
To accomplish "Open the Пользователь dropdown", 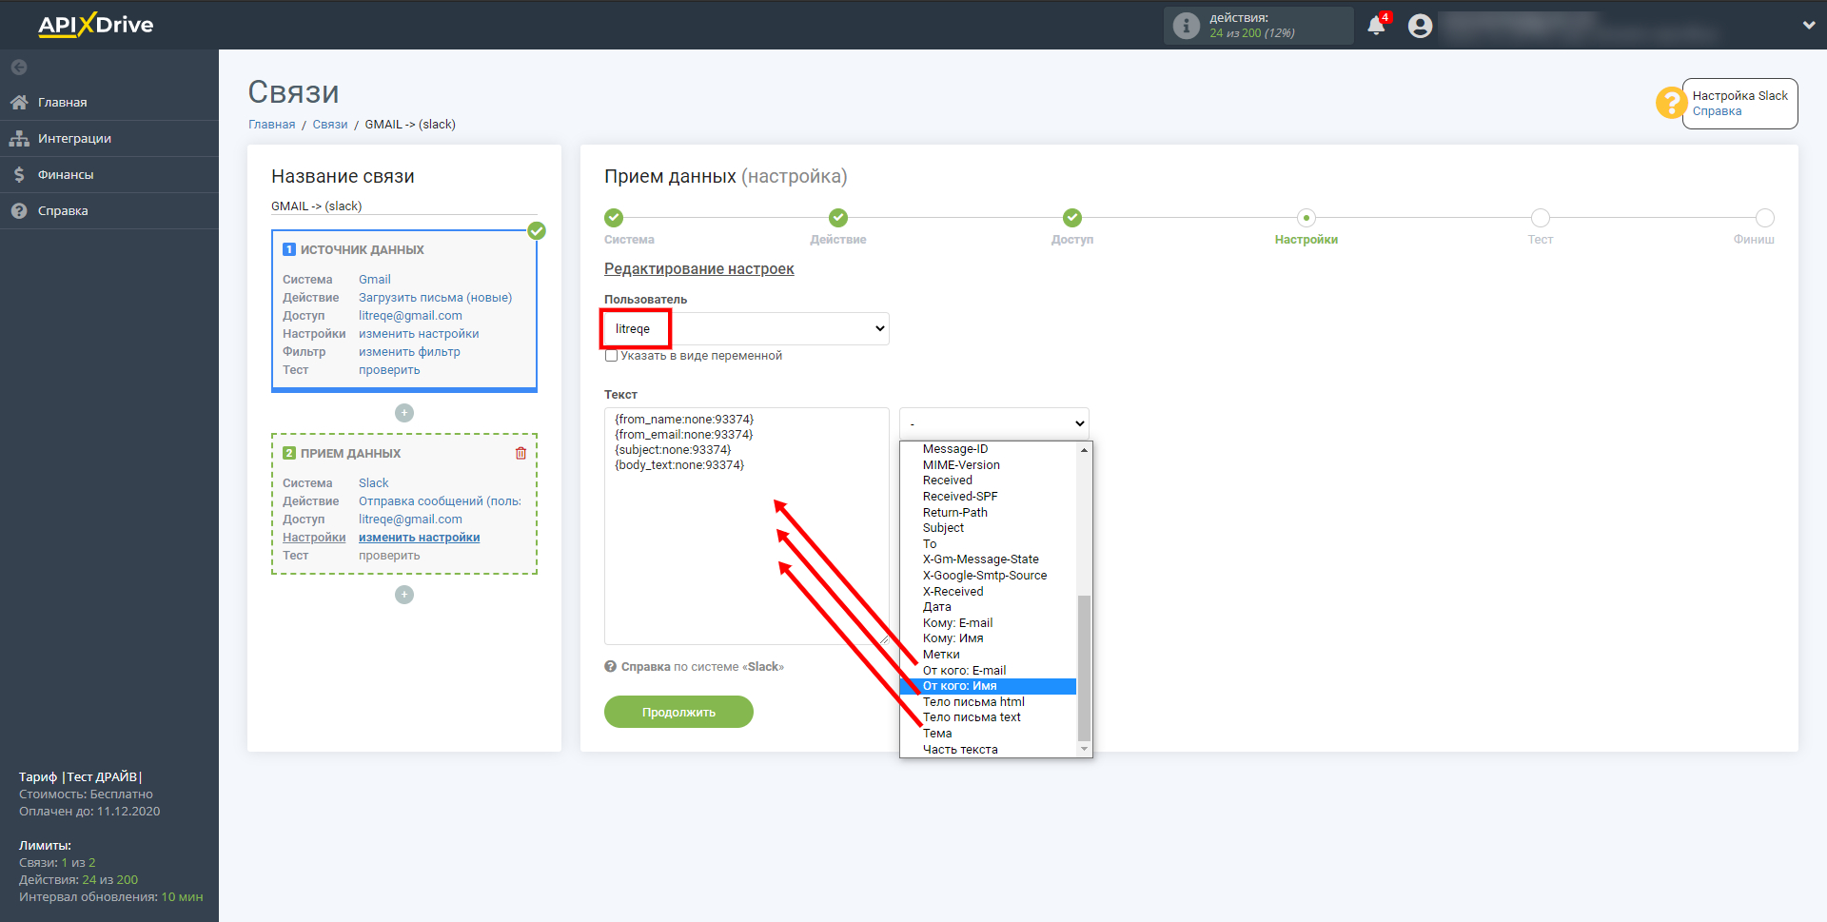I will click(747, 329).
